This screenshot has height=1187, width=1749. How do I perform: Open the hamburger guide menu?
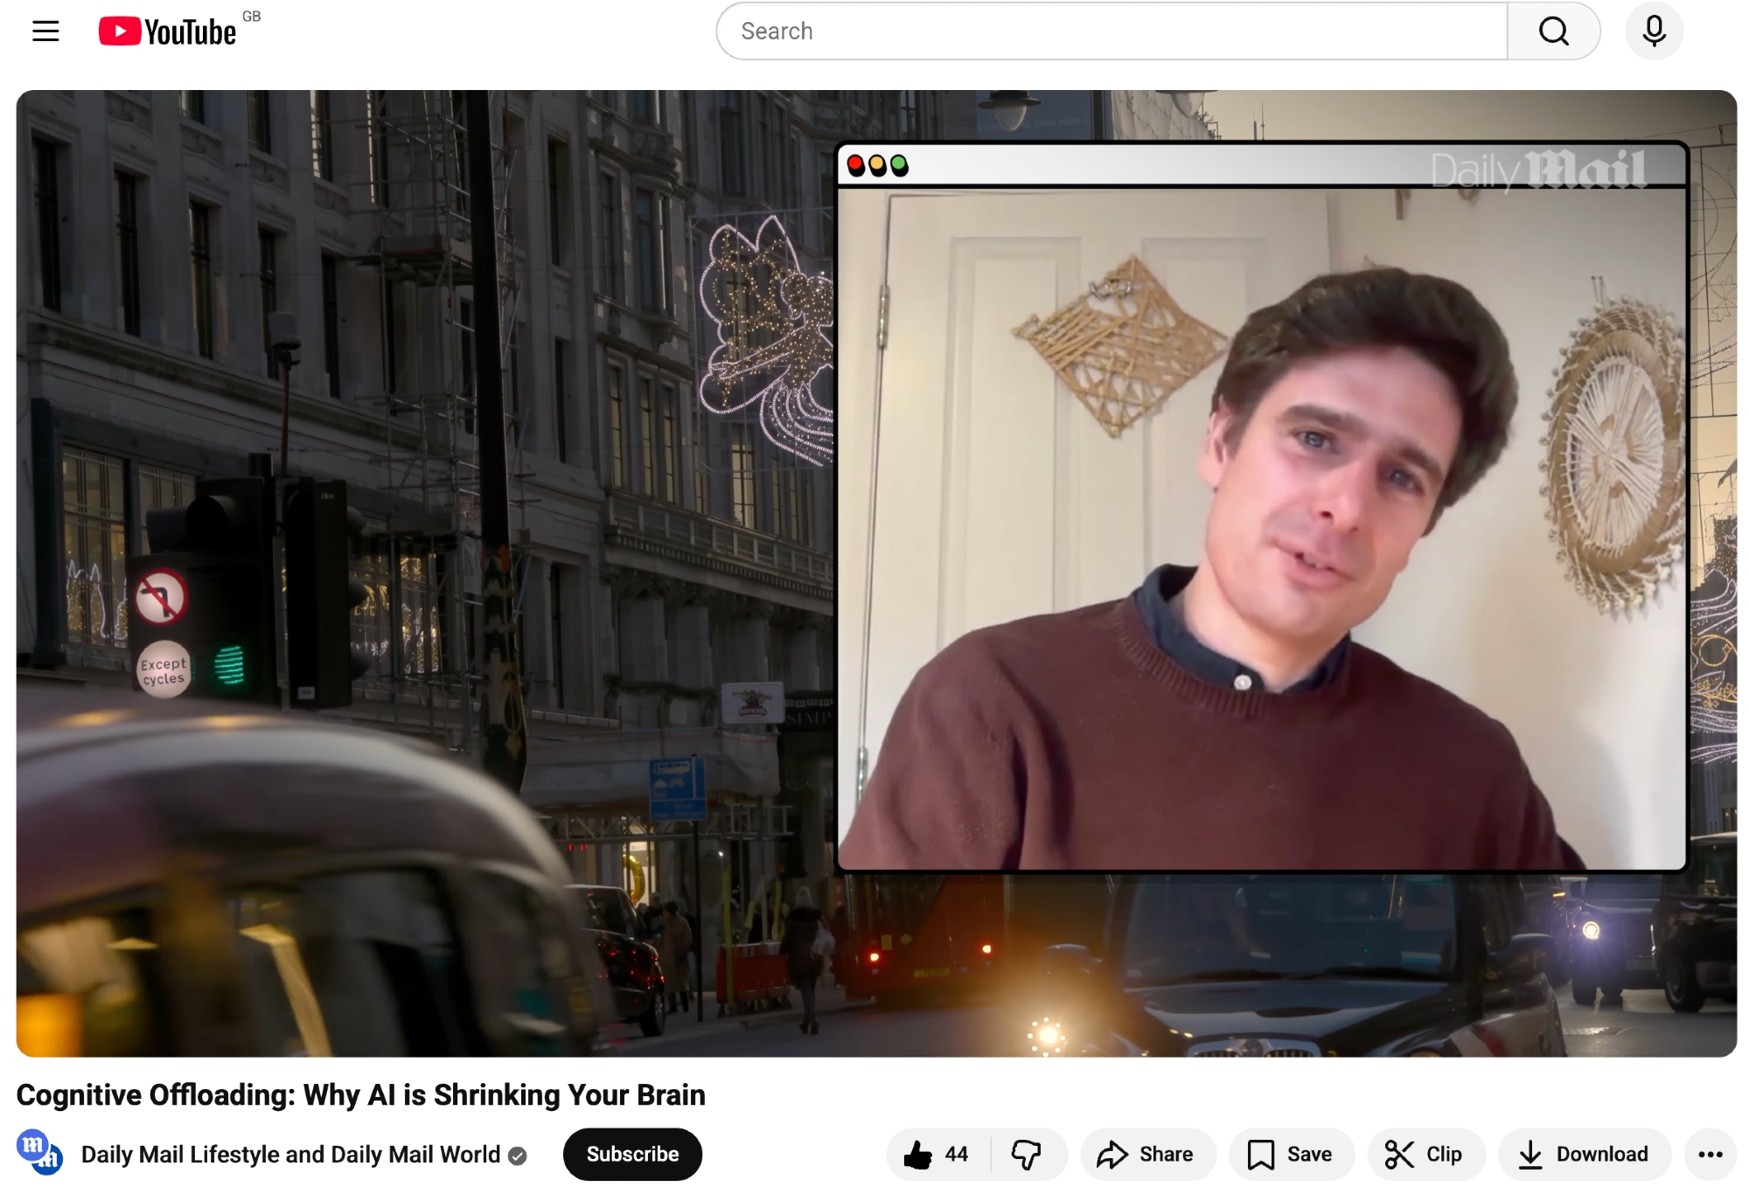pos(45,31)
